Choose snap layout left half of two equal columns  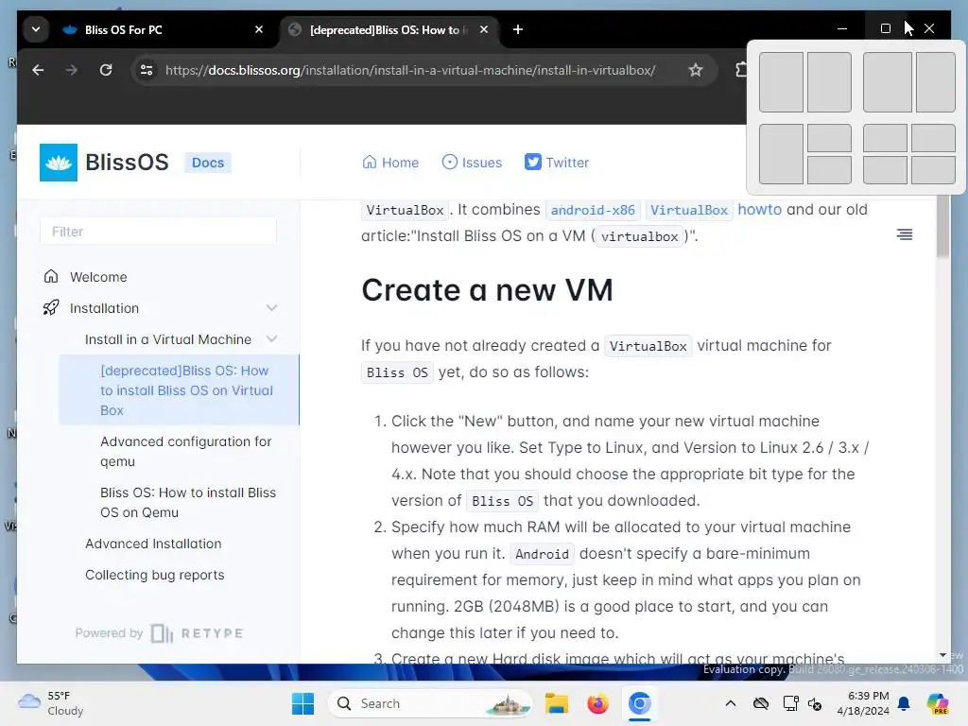pos(781,82)
